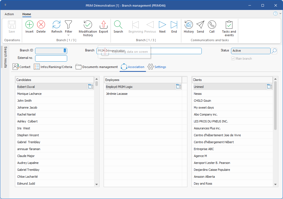Open the Modification history

pyautogui.click(x=88, y=25)
